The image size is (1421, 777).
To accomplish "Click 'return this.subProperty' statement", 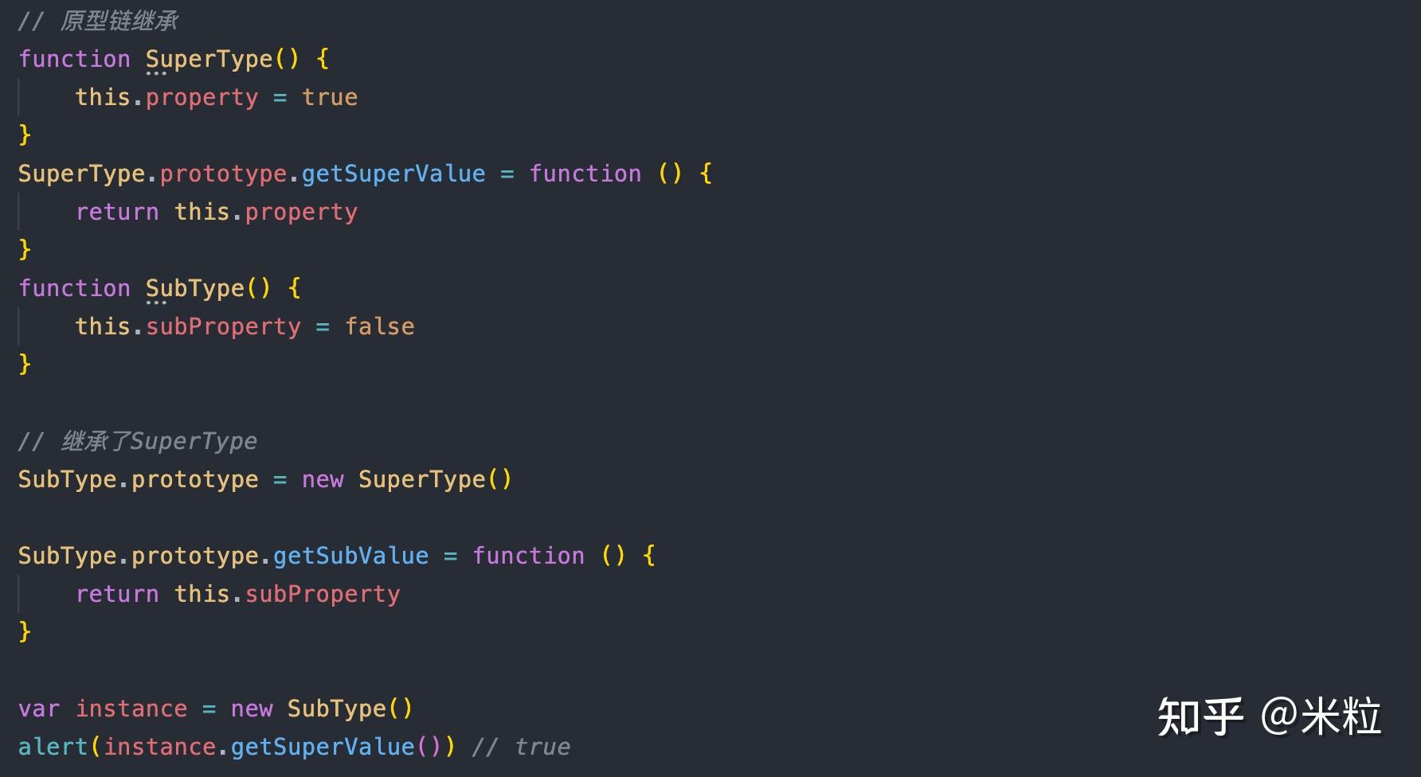I will (238, 595).
